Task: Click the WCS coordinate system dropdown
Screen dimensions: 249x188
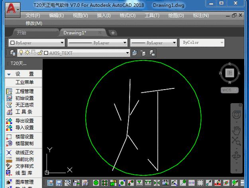Action: [x=229, y=90]
